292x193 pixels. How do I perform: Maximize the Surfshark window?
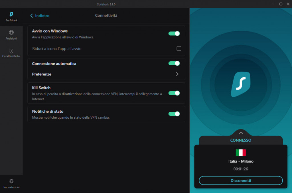281,4
